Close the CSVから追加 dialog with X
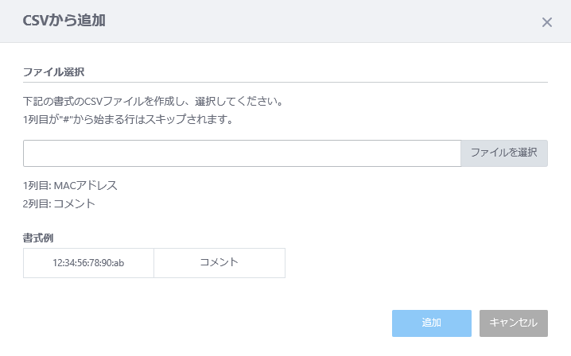The height and width of the screenshot is (356, 571). [547, 22]
